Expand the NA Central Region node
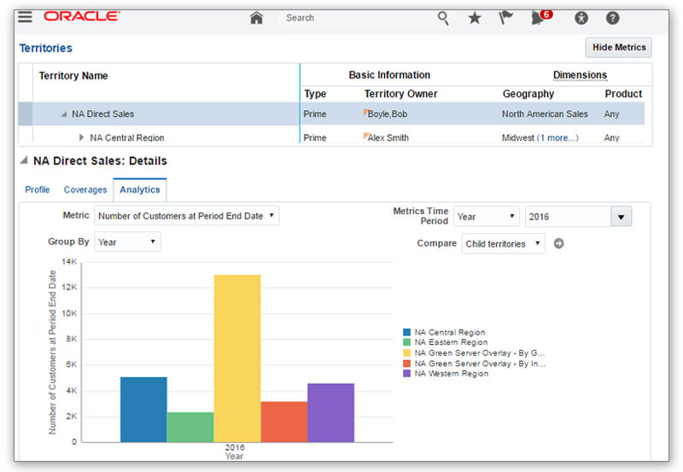 tap(81, 137)
